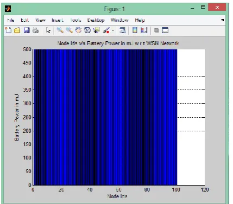Click the New Figure icon
Screen dimensions: 233x204
coord(8,30)
